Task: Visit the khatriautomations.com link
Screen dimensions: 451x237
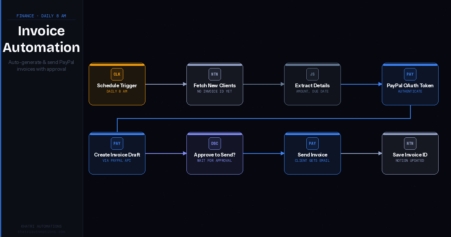Action: [41, 231]
